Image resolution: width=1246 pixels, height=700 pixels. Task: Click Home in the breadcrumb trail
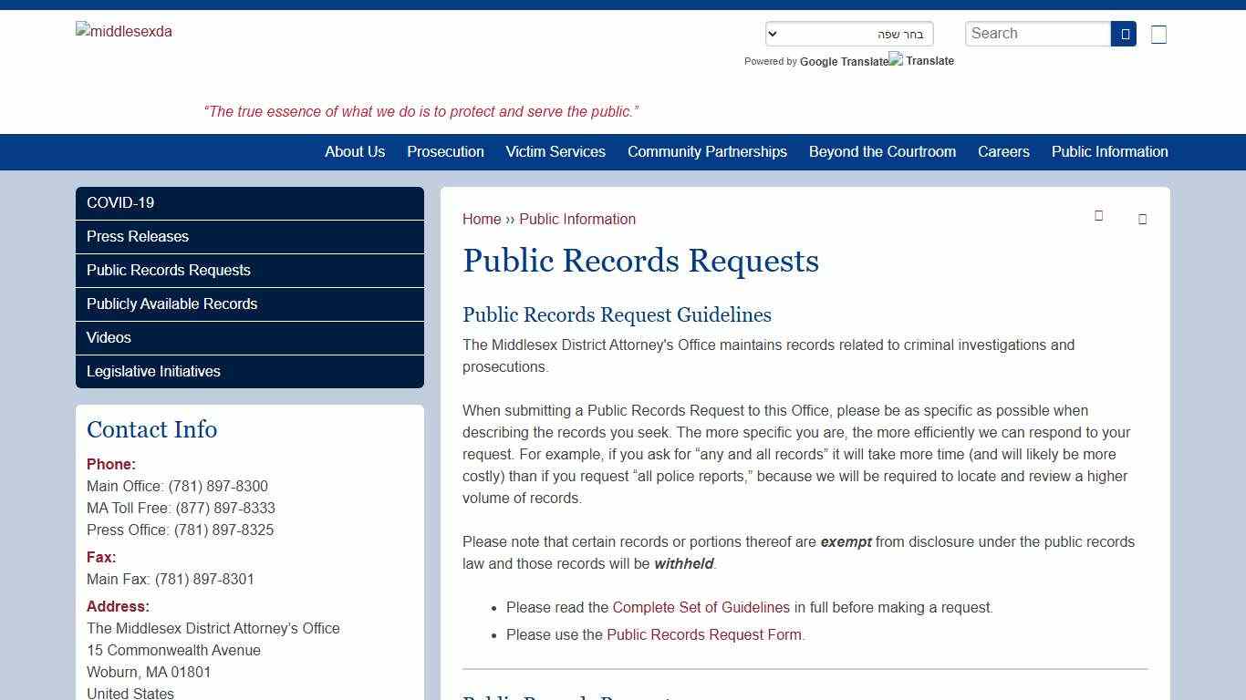(x=482, y=219)
